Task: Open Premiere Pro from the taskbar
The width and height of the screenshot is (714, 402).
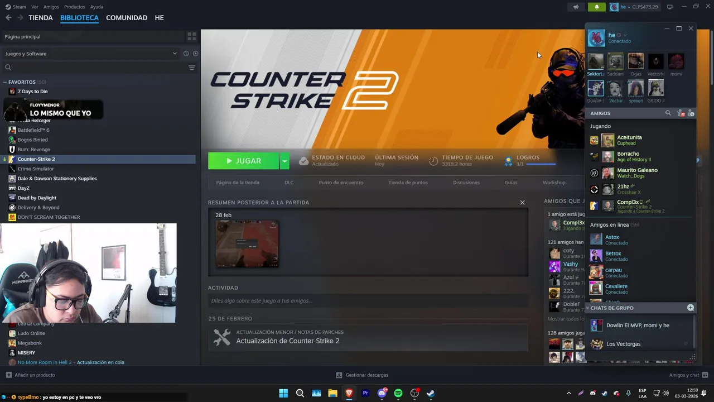Action: click(365, 393)
